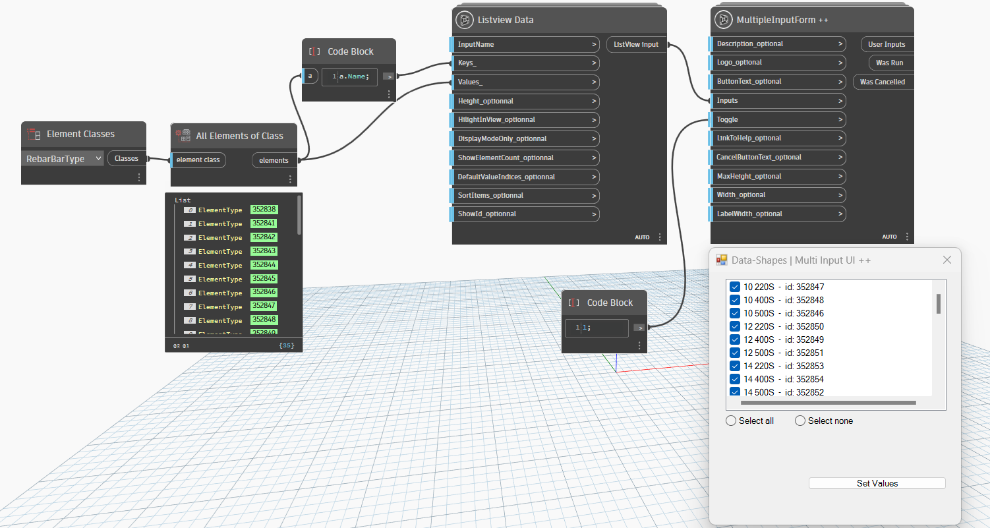The height and width of the screenshot is (528, 990).
Task: Click the run arrow on the lower Code Block
Action: pos(638,328)
